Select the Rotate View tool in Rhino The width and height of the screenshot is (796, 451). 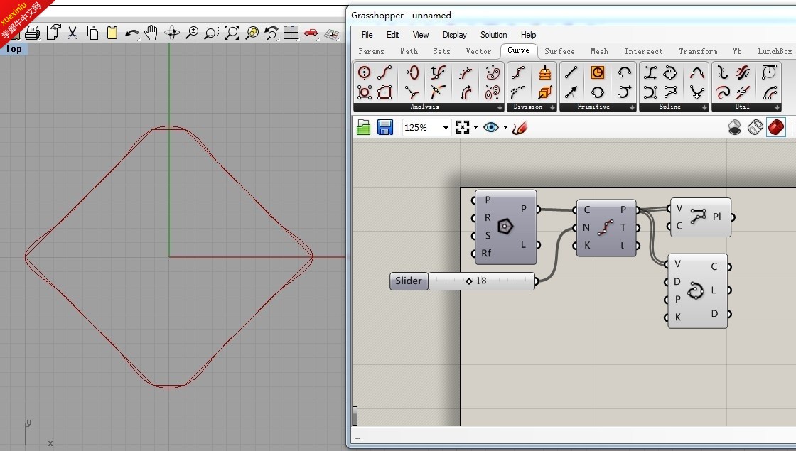[171, 33]
